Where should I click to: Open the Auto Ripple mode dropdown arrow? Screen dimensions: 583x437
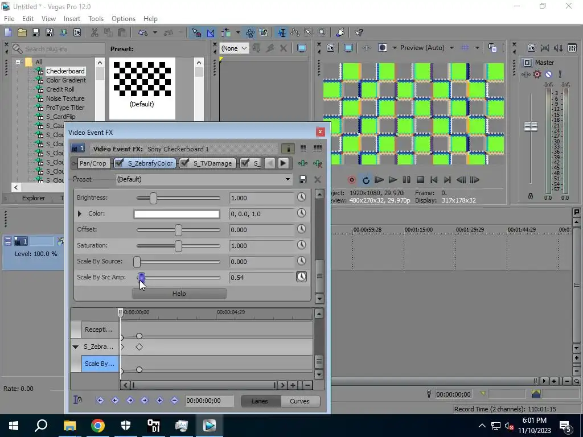[238, 32]
